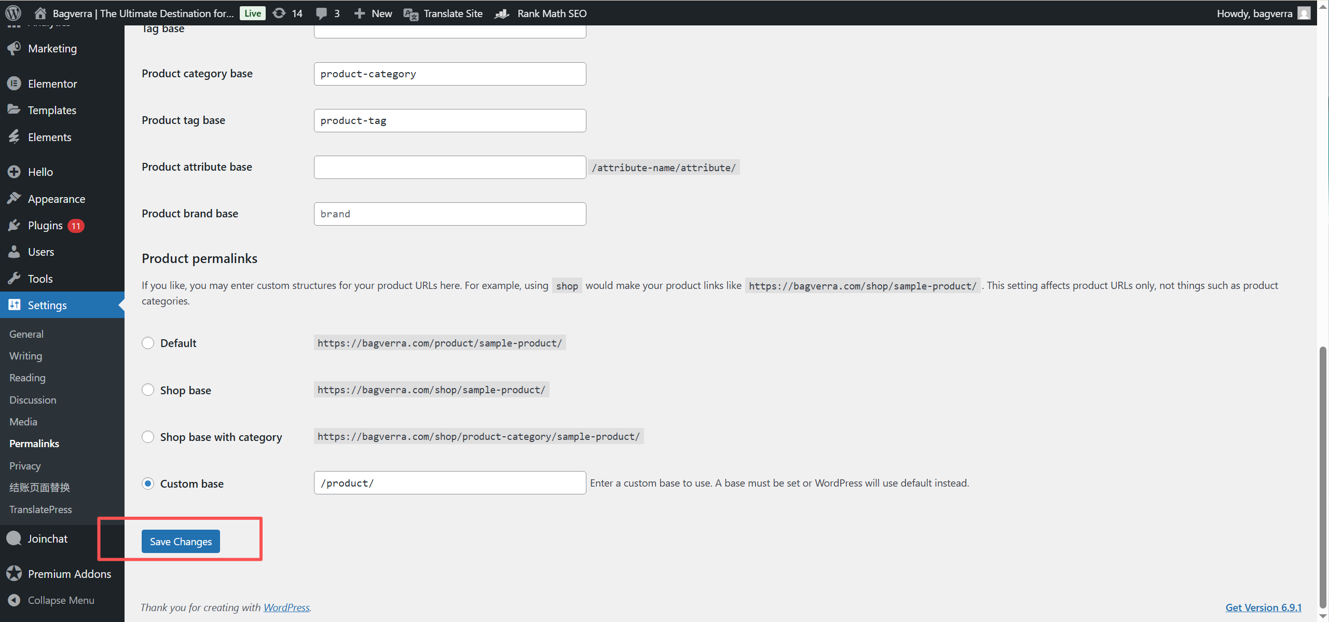This screenshot has height=622, width=1329.
Task: Select the Default product permalink option
Action: pyautogui.click(x=148, y=342)
